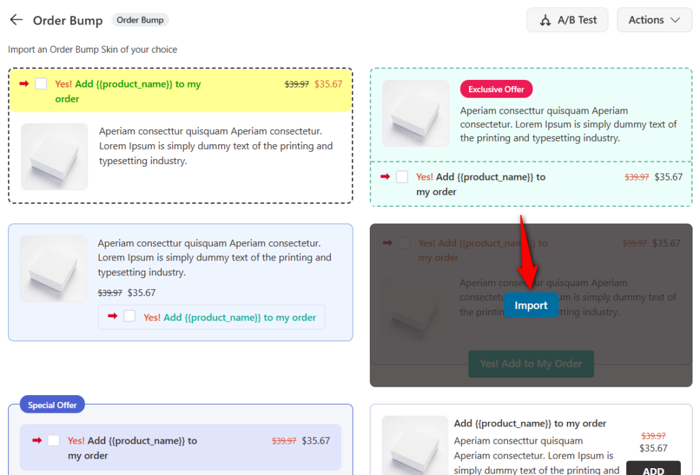Tick checkbox in Exclusive Offer skin

[x=402, y=176]
